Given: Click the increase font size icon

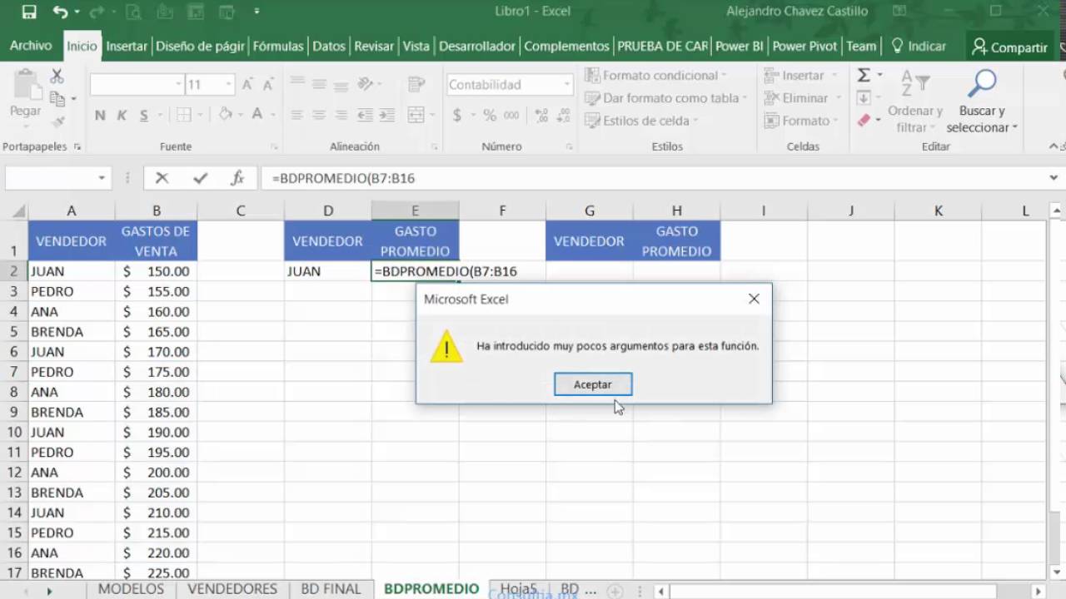Looking at the screenshot, I should click(247, 85).
